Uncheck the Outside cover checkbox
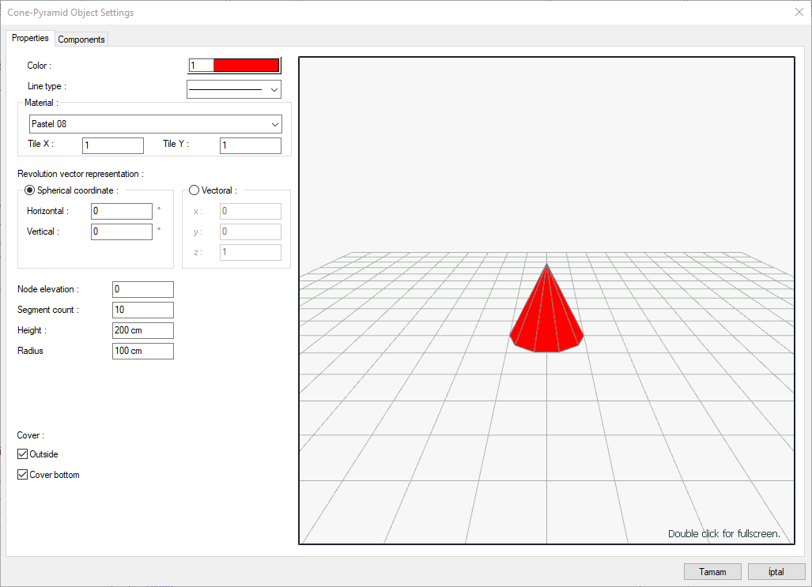The width and height of the screenshot is (812, 587). pos(23,454)
